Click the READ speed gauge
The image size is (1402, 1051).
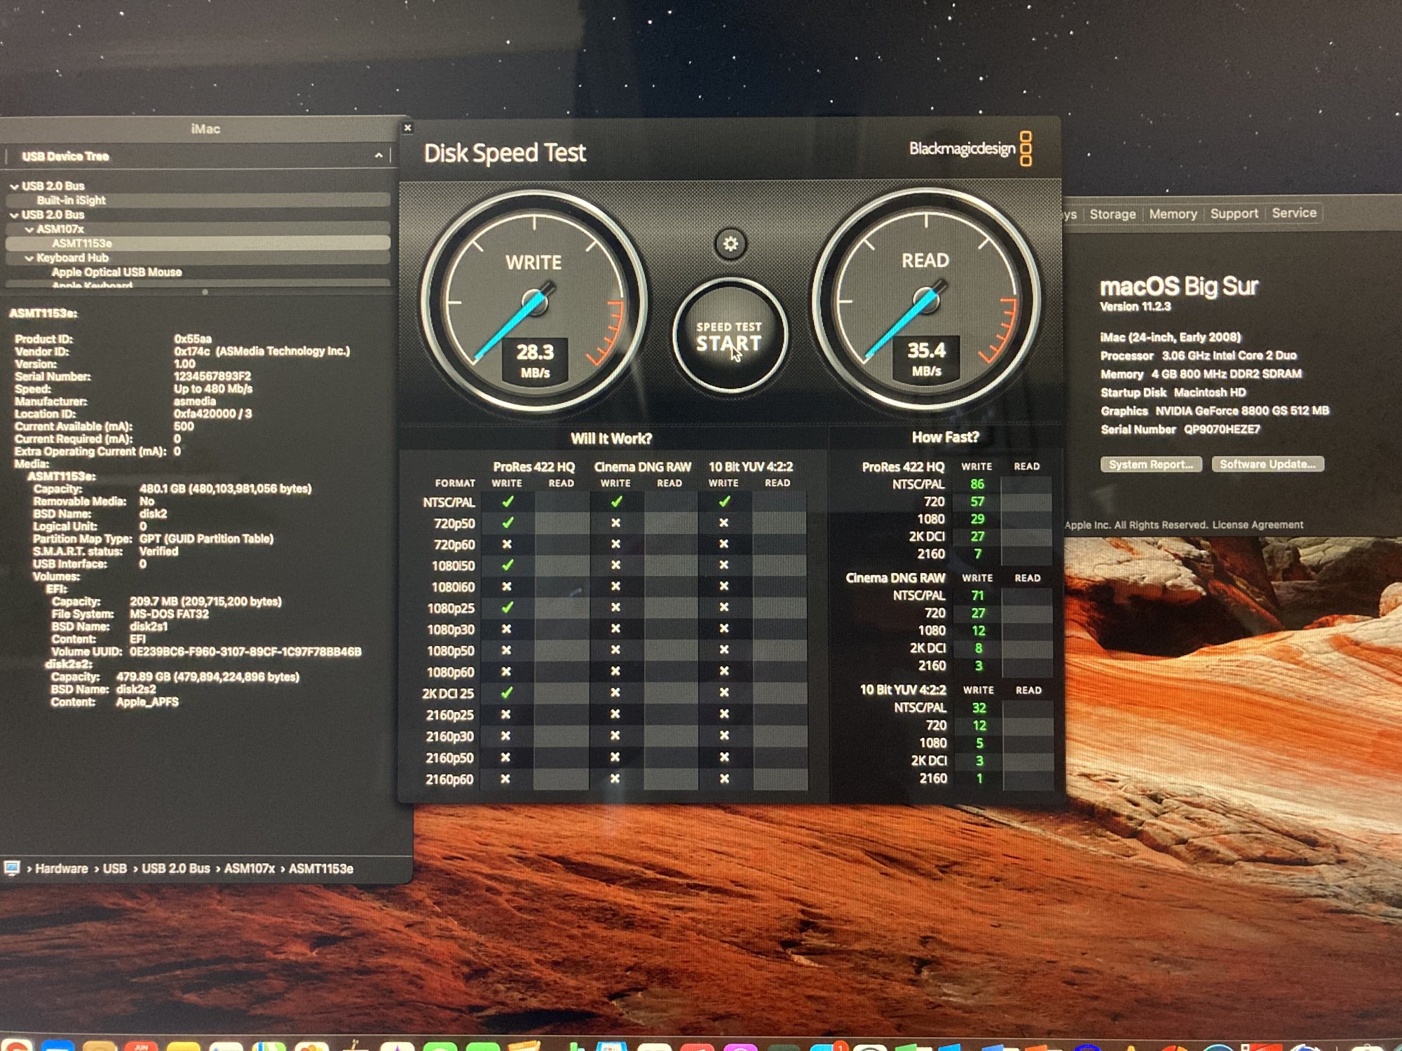pos(925,301)
